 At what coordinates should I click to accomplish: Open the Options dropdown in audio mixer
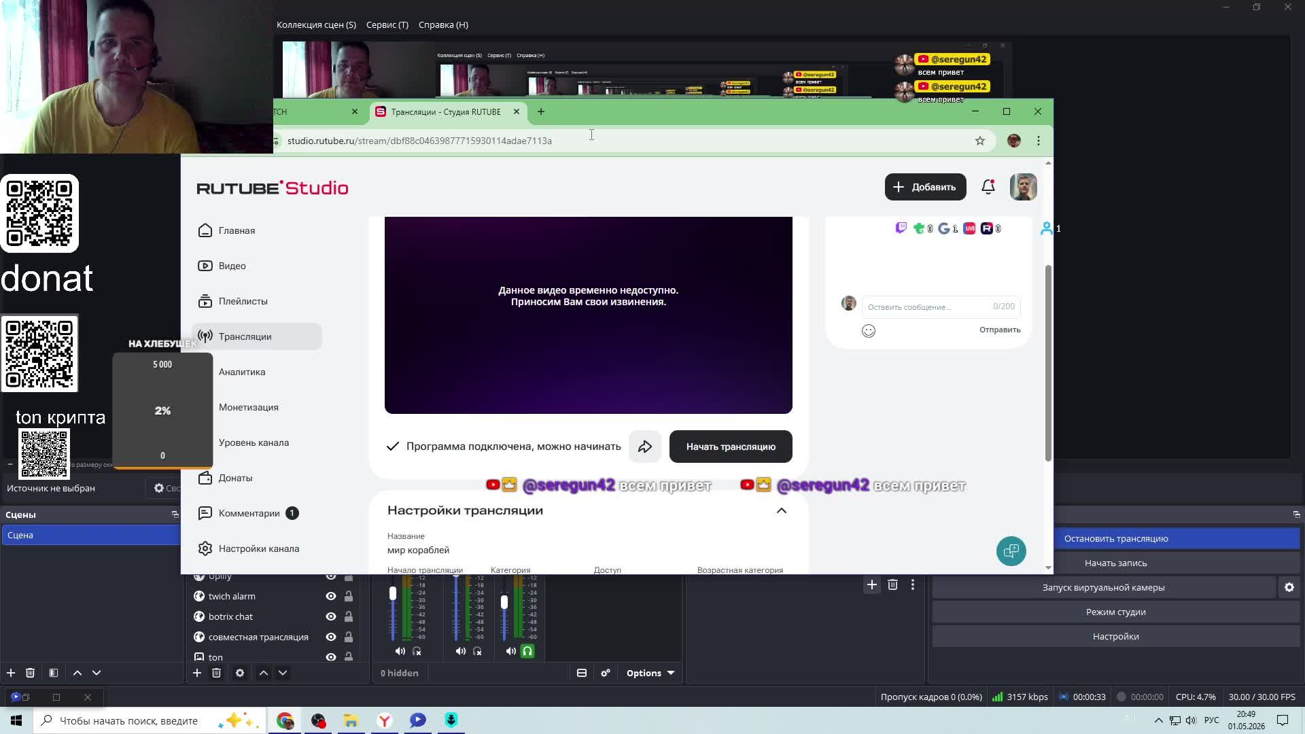point(650,673)
